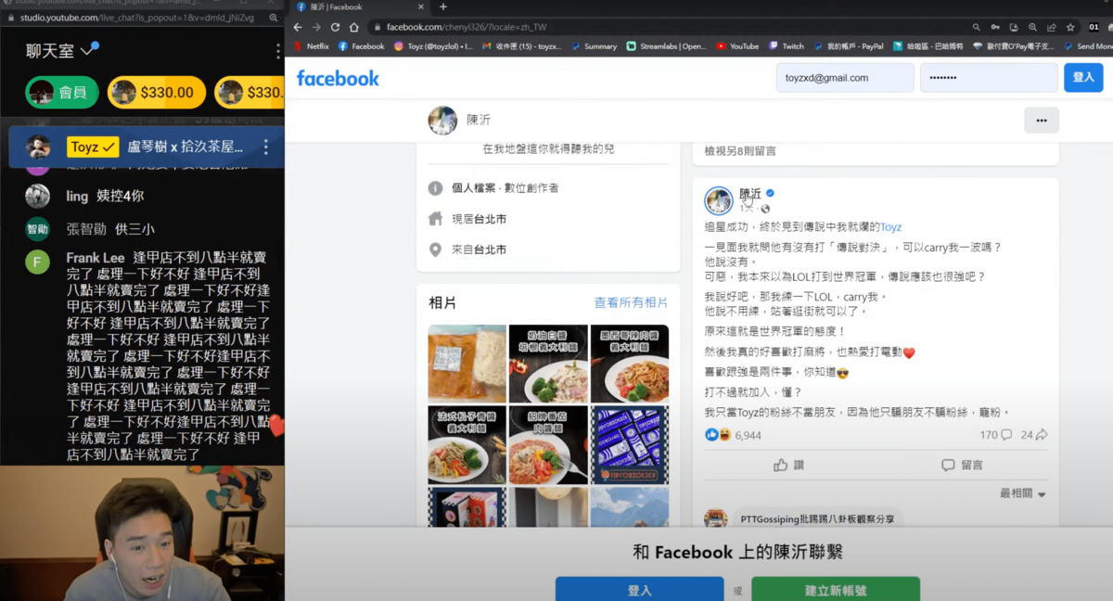Open the 哈啦區 - 巴哈姆特 bookmark

(927, 46)
